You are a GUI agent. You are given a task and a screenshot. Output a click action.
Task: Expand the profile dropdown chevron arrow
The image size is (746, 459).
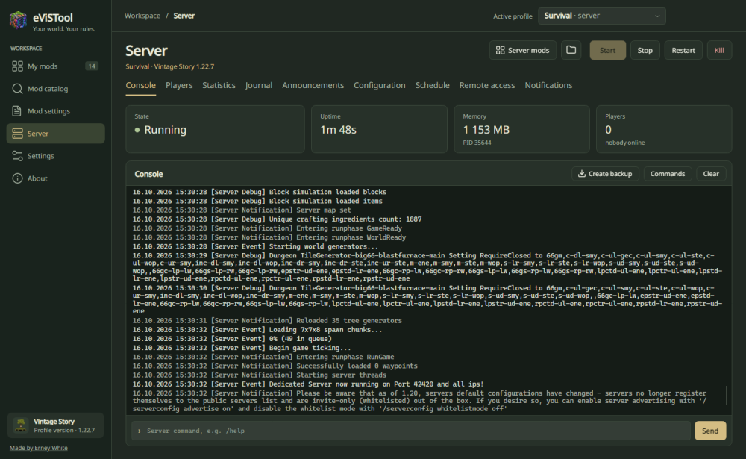(657, 16)
